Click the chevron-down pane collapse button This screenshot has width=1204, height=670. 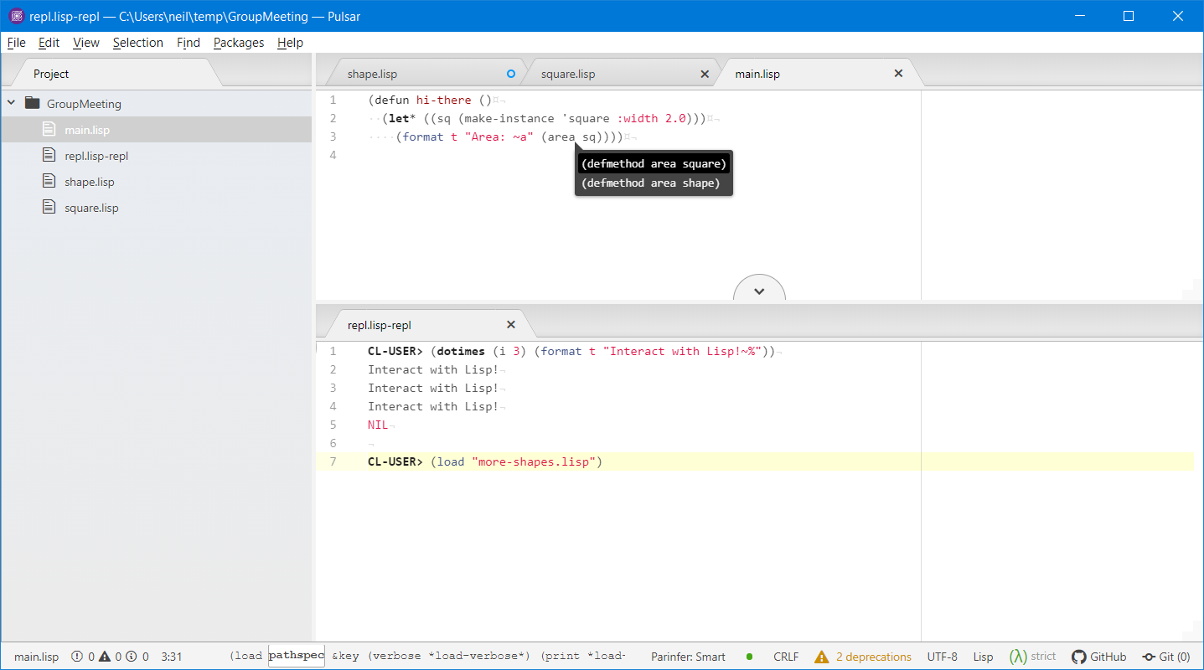coord(759,290)
